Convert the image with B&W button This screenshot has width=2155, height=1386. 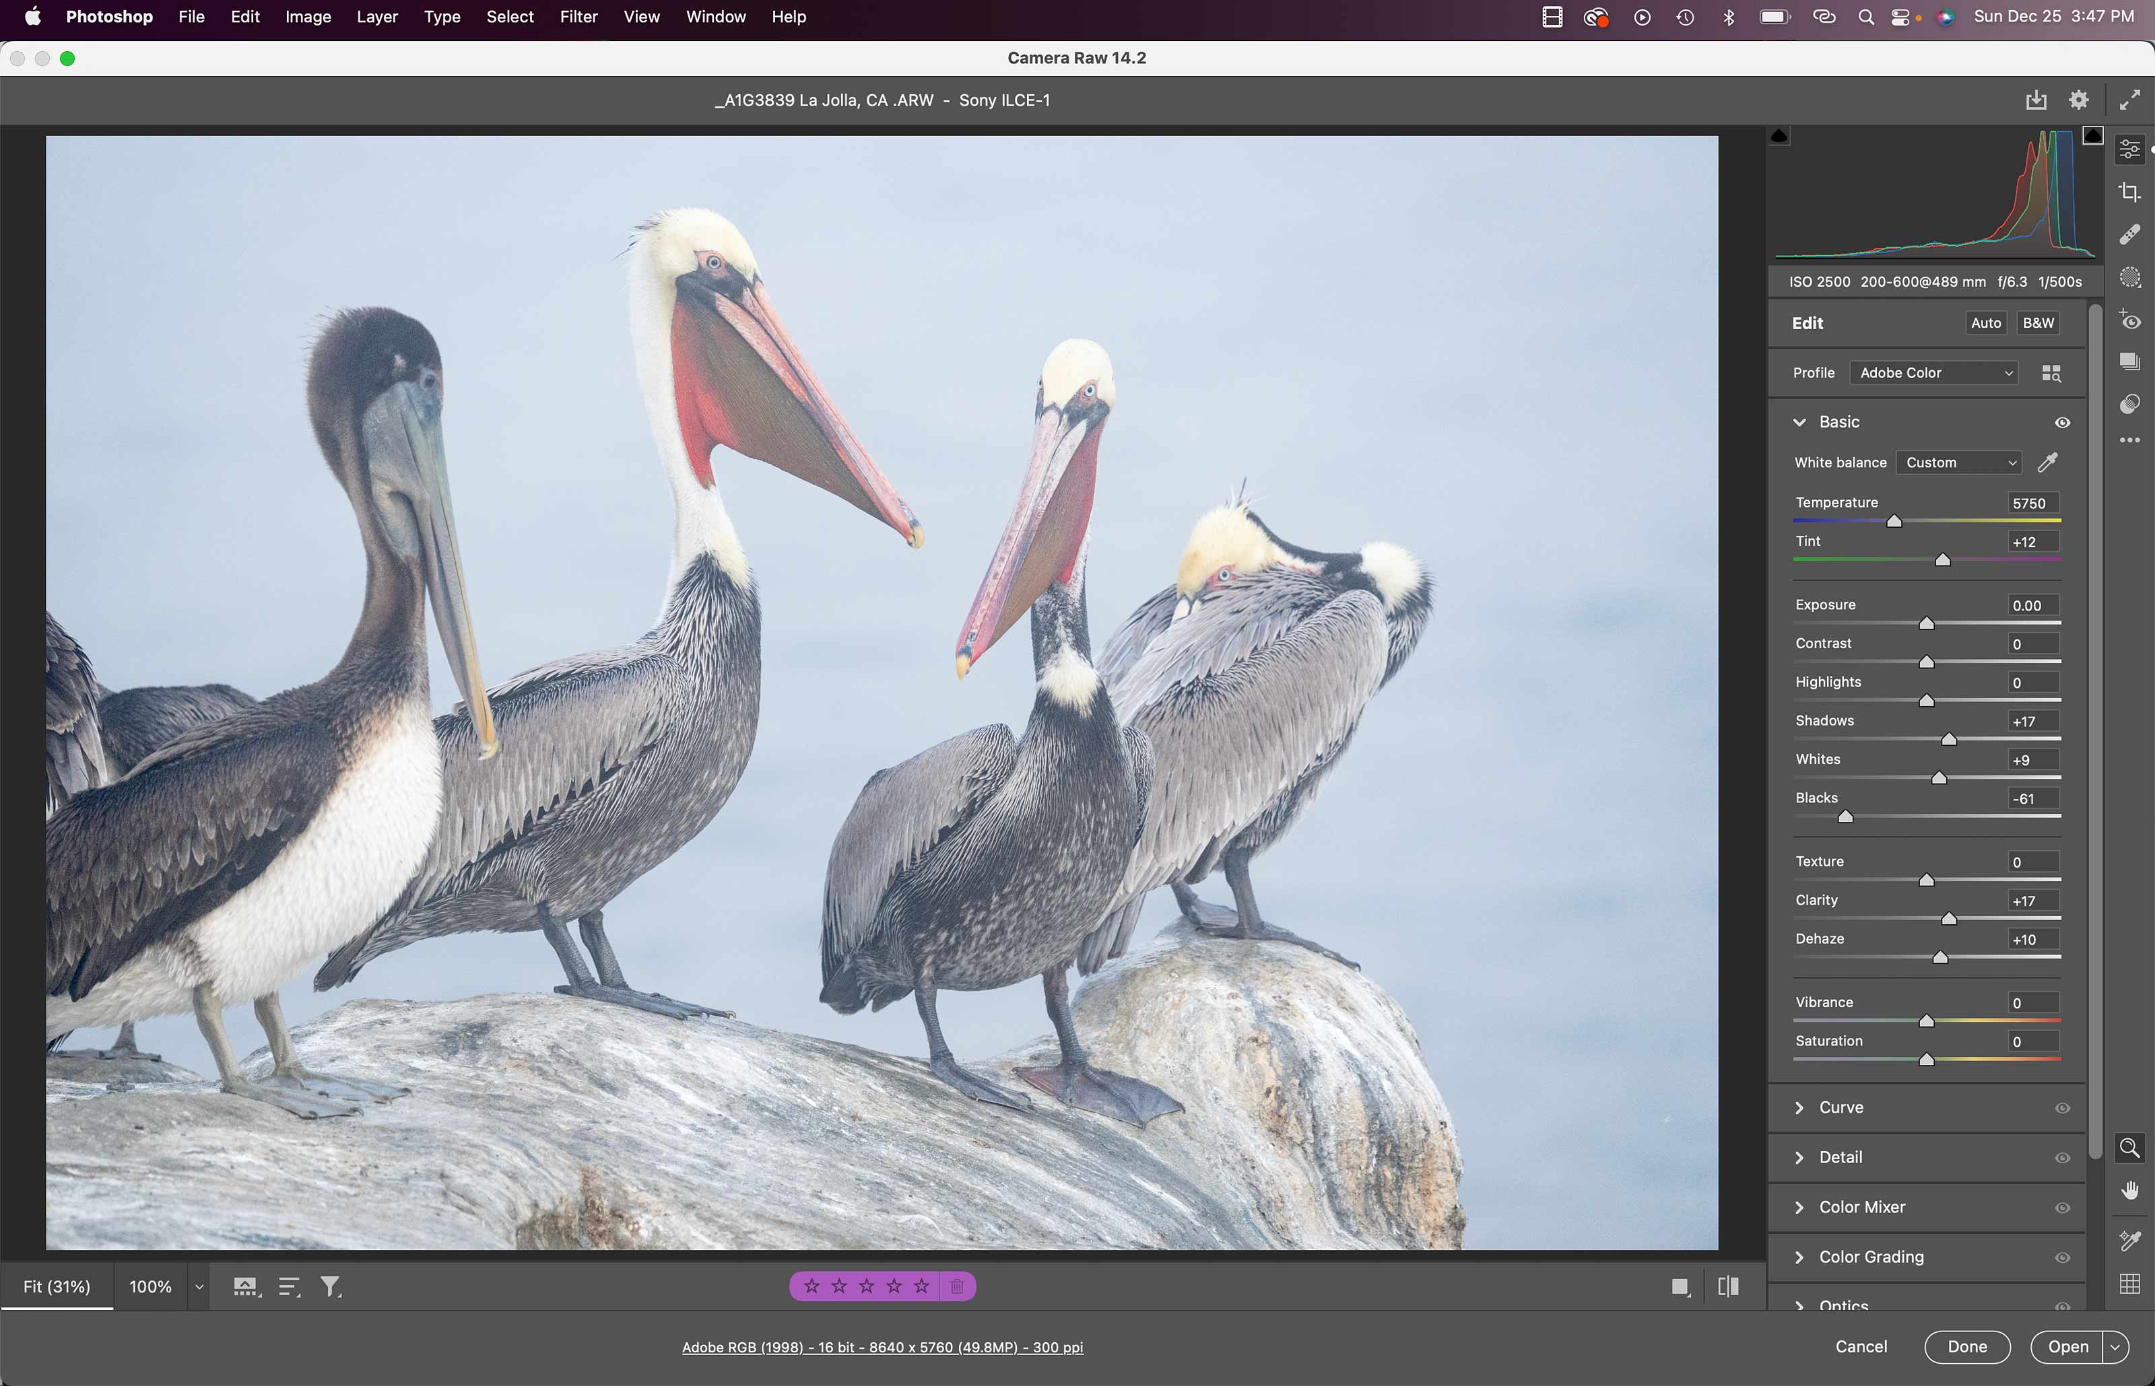[2038, 323]
